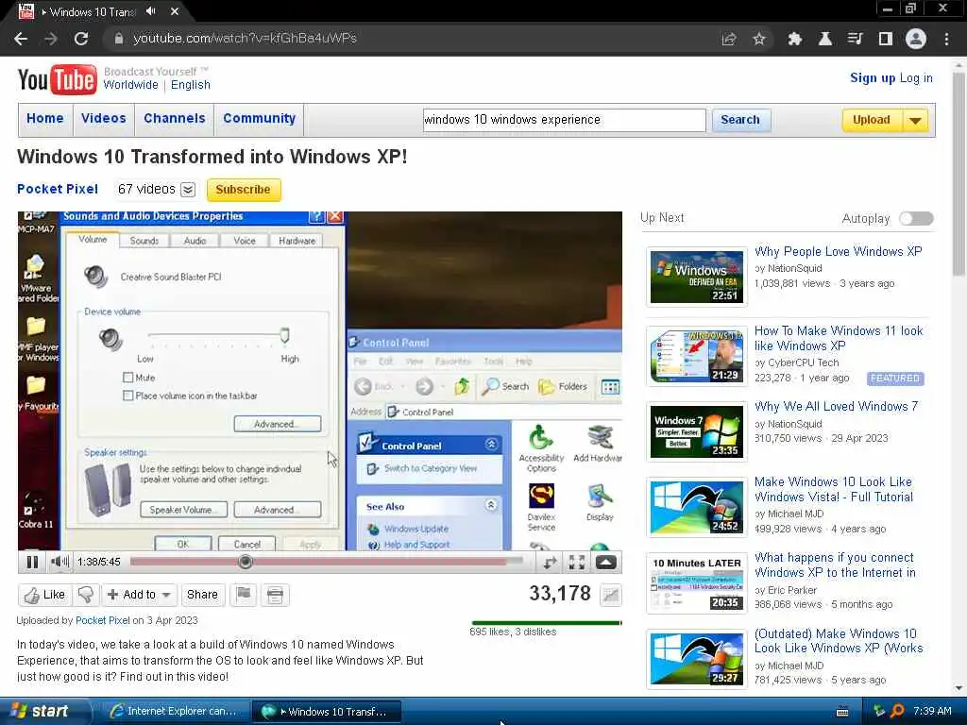This screenshot has width=967, height=725.
Task: Open the Home tab
Action: click(x=45, y=118)
